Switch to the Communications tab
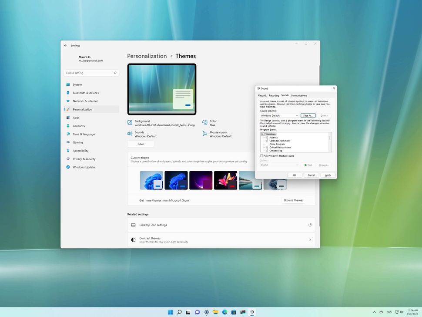The height and width of the screenshot is (317, 422). click(299, 95)
